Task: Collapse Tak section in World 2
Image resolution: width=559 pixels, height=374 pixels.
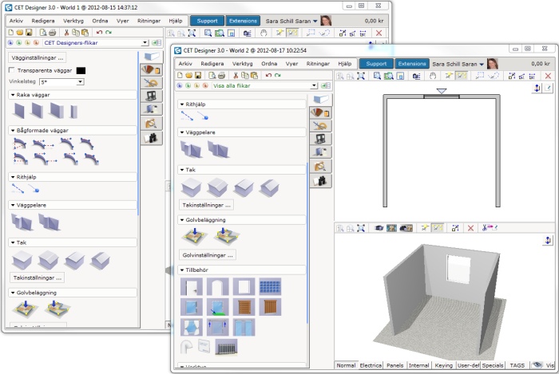Action: 182,170
